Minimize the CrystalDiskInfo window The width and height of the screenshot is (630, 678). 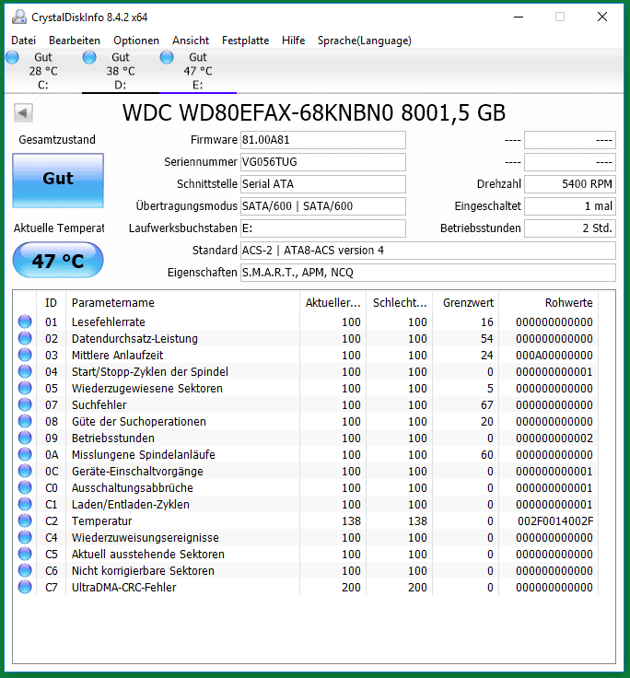519,18
